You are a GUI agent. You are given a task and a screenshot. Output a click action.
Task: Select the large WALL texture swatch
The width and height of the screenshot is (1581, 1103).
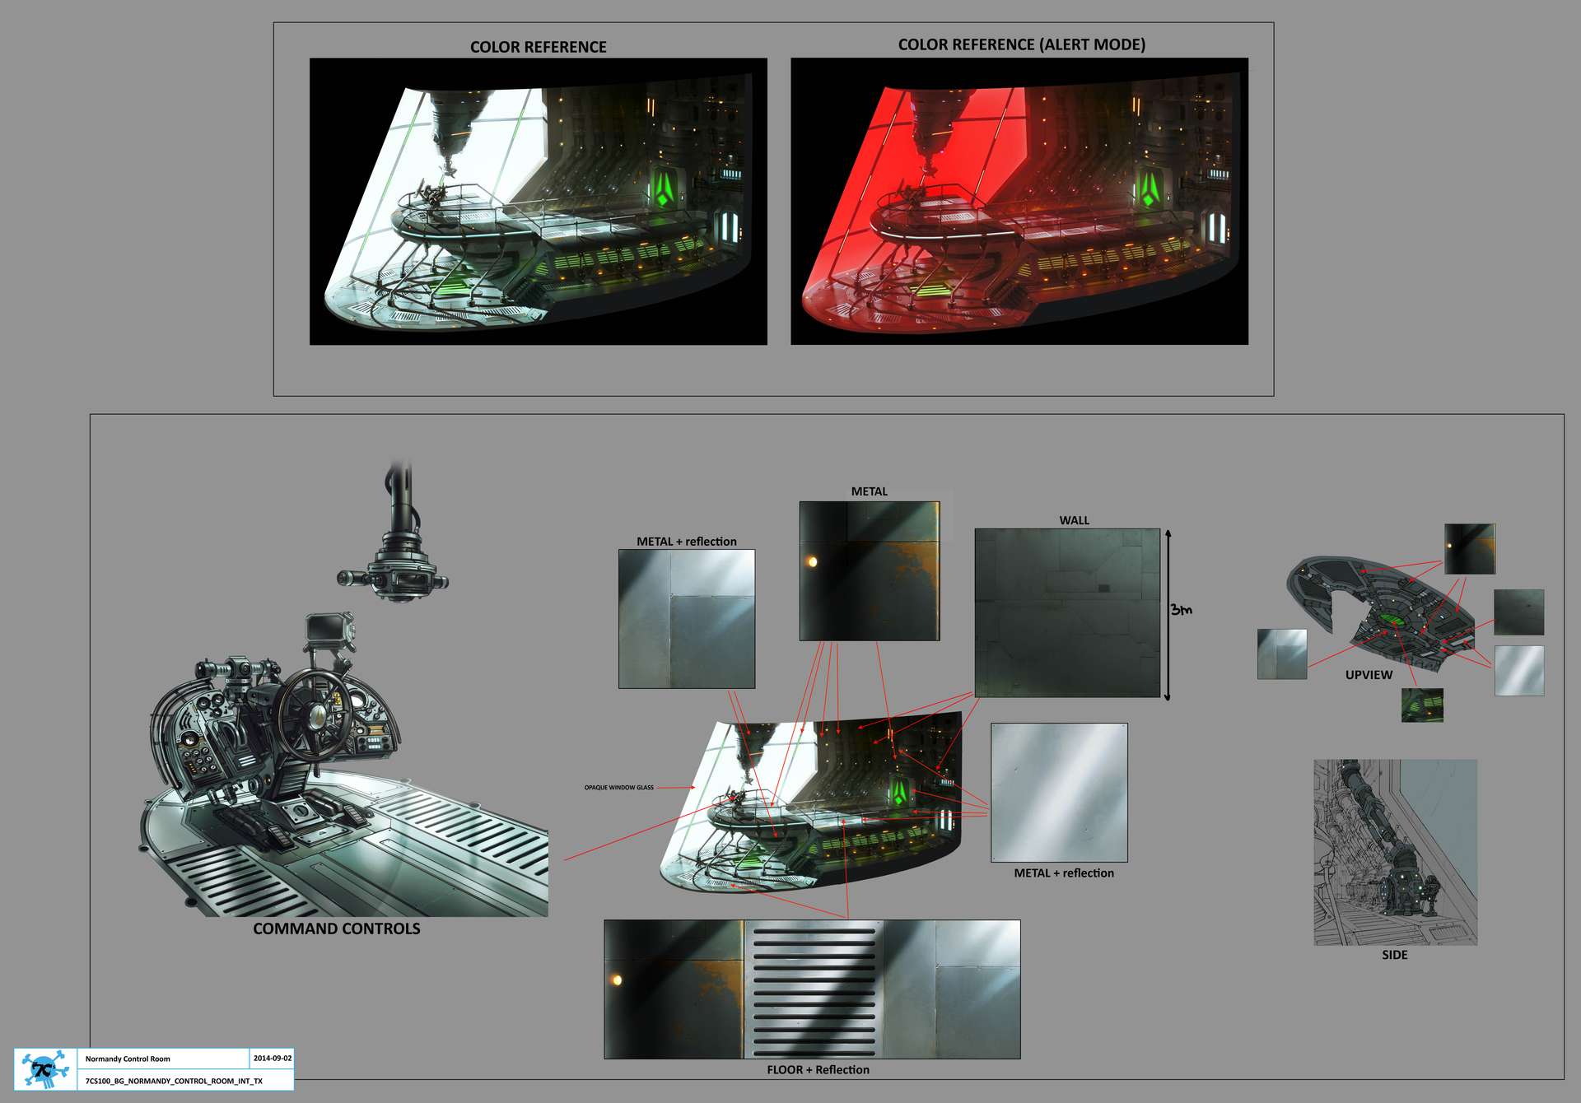1067,612
